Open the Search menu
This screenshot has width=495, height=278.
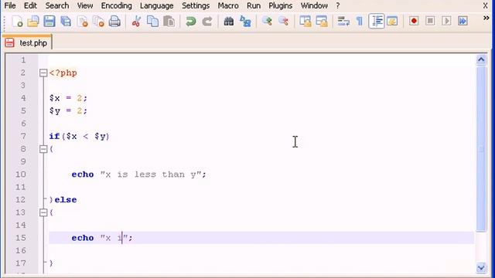(x=56, y=5)
